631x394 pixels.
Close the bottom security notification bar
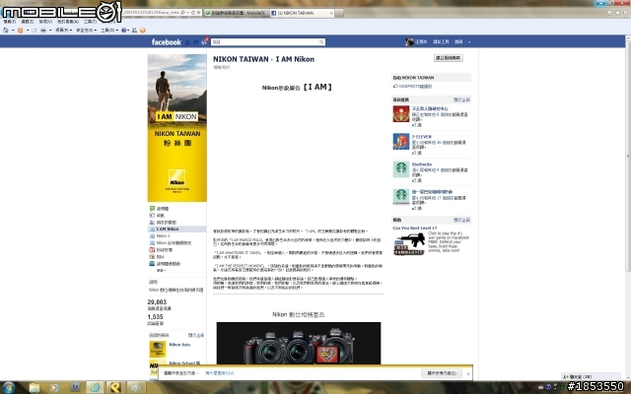click(x=468, y=373)
